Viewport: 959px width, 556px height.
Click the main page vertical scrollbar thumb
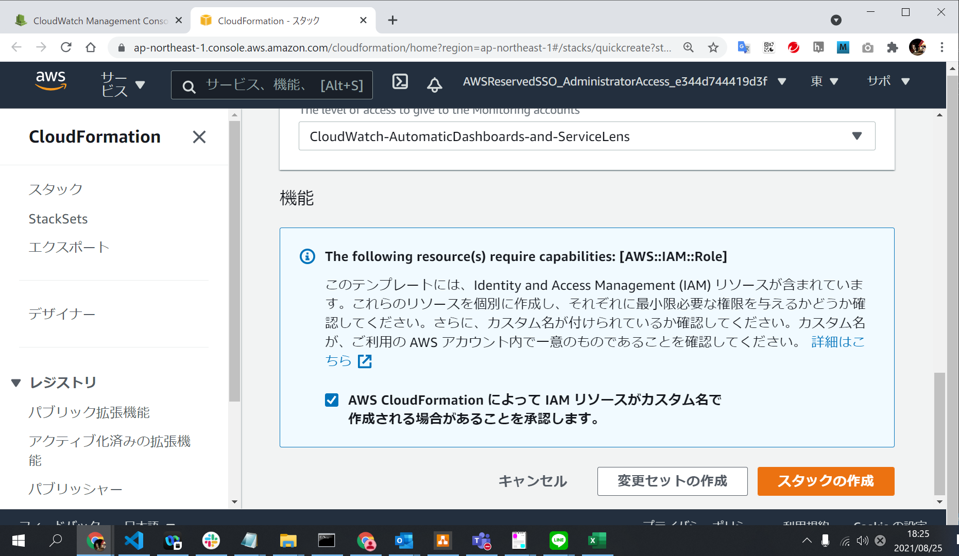pyautogui.click(x=939, y=432)
